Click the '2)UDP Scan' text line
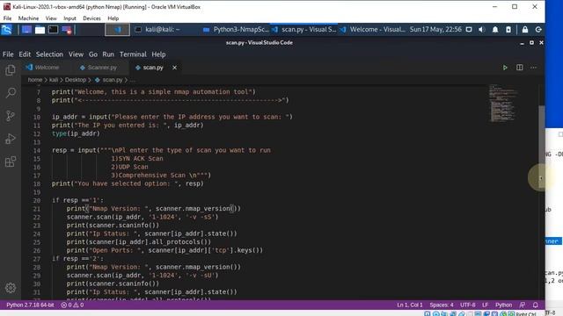Viewport: 563px width, 316px height. [129, 167]
